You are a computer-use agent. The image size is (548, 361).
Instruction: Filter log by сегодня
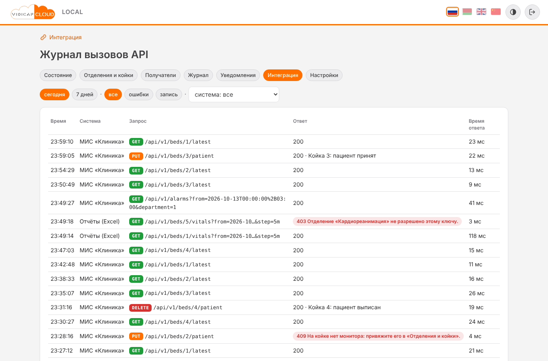[x=55, y=95]
